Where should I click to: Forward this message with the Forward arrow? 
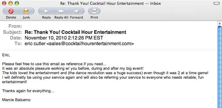[x=77, y=11]
